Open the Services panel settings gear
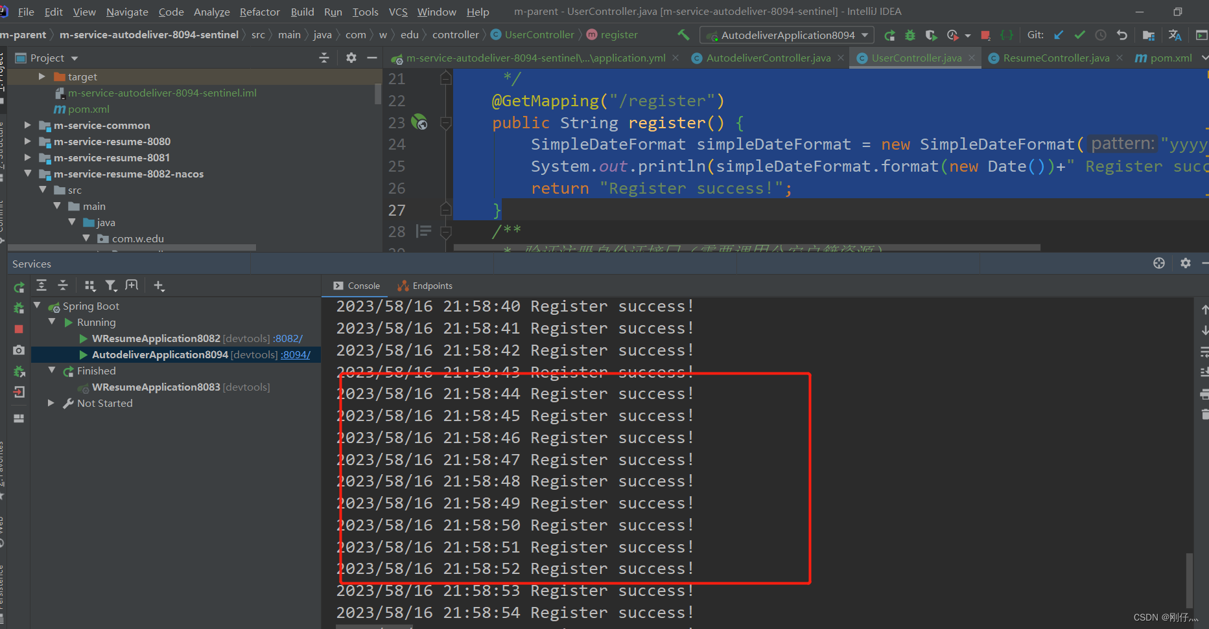1209x629 pixels. 1186,263
